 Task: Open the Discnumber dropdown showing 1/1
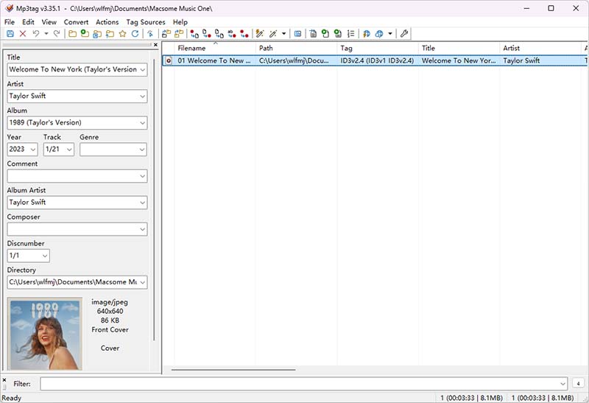point(45,256)
